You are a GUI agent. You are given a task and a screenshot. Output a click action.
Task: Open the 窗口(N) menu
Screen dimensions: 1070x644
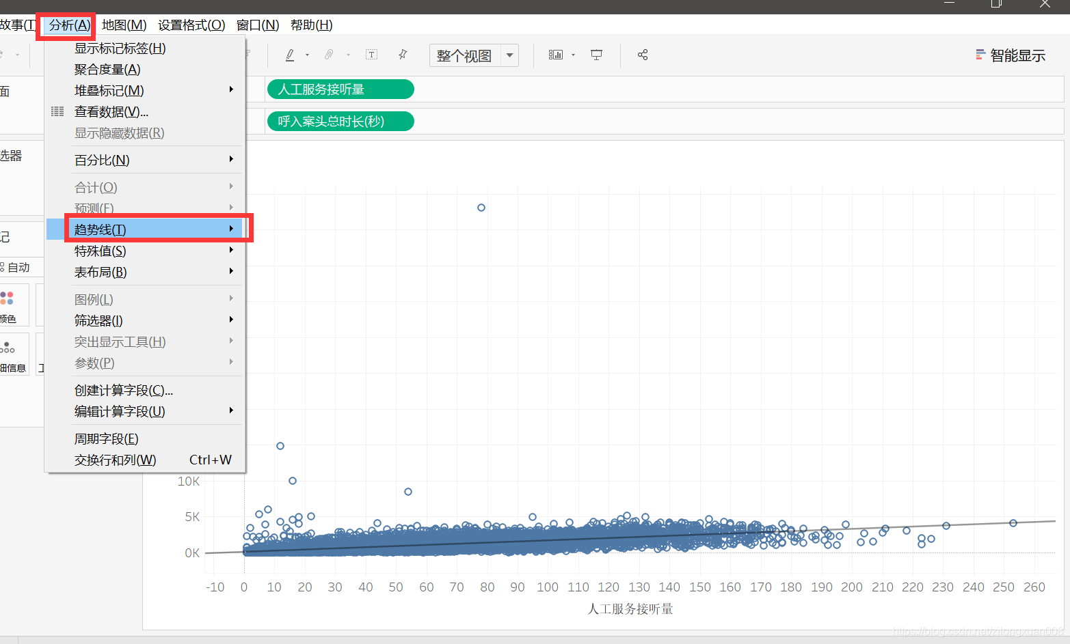click(x=258, y=25)
